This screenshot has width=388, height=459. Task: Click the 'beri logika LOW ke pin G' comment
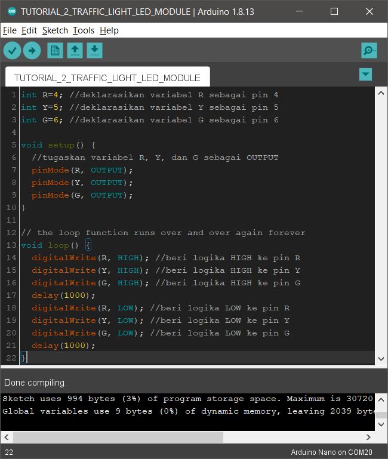click(x=220, y=333)
